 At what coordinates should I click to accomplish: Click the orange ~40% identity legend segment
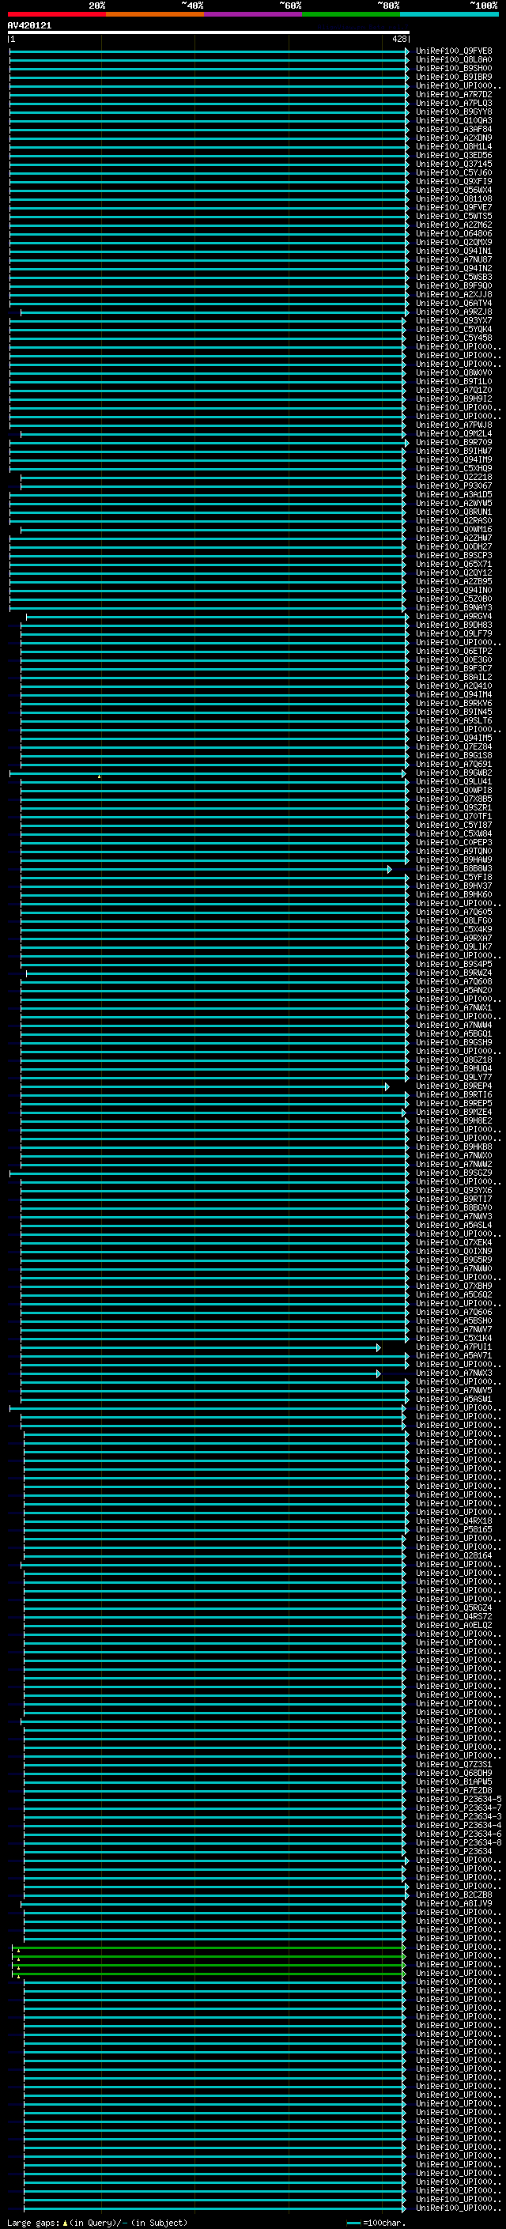[x=155, y=14]
